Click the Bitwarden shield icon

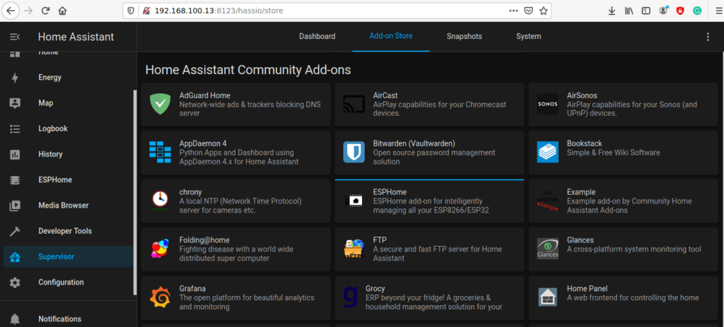(354, 153)
